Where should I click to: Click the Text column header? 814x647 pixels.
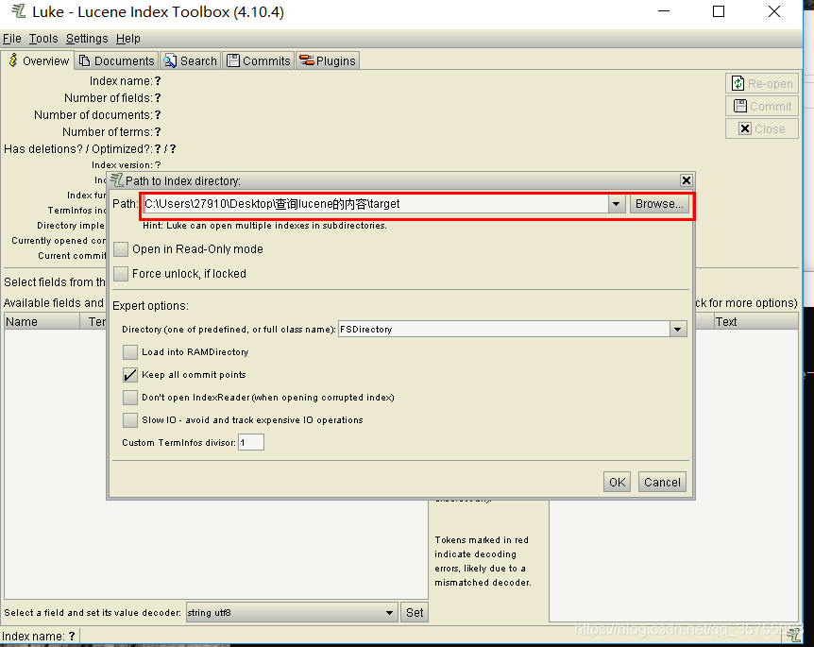755,322
